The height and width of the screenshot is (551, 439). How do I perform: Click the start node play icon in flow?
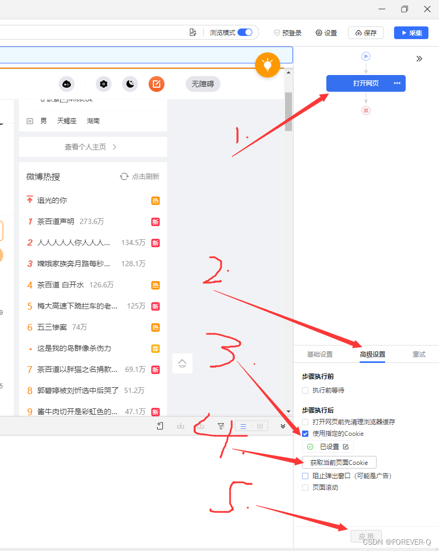pyautogui.click(x=366, y=56)
